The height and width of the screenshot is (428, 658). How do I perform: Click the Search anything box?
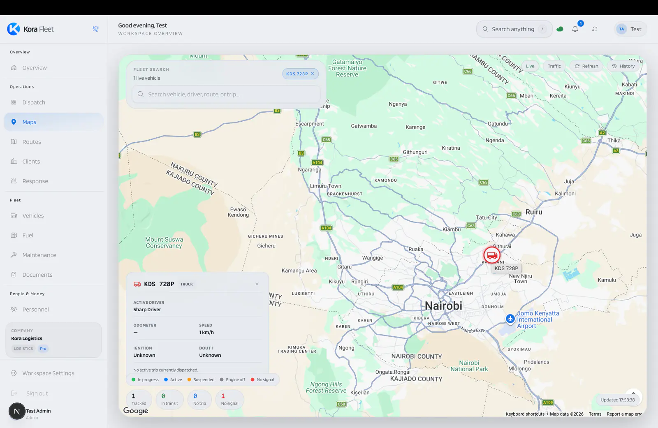point(514,29)
